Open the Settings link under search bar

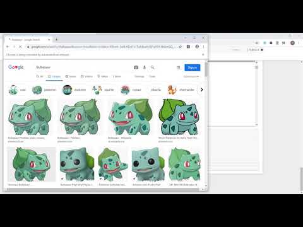[x=140, y=76]
